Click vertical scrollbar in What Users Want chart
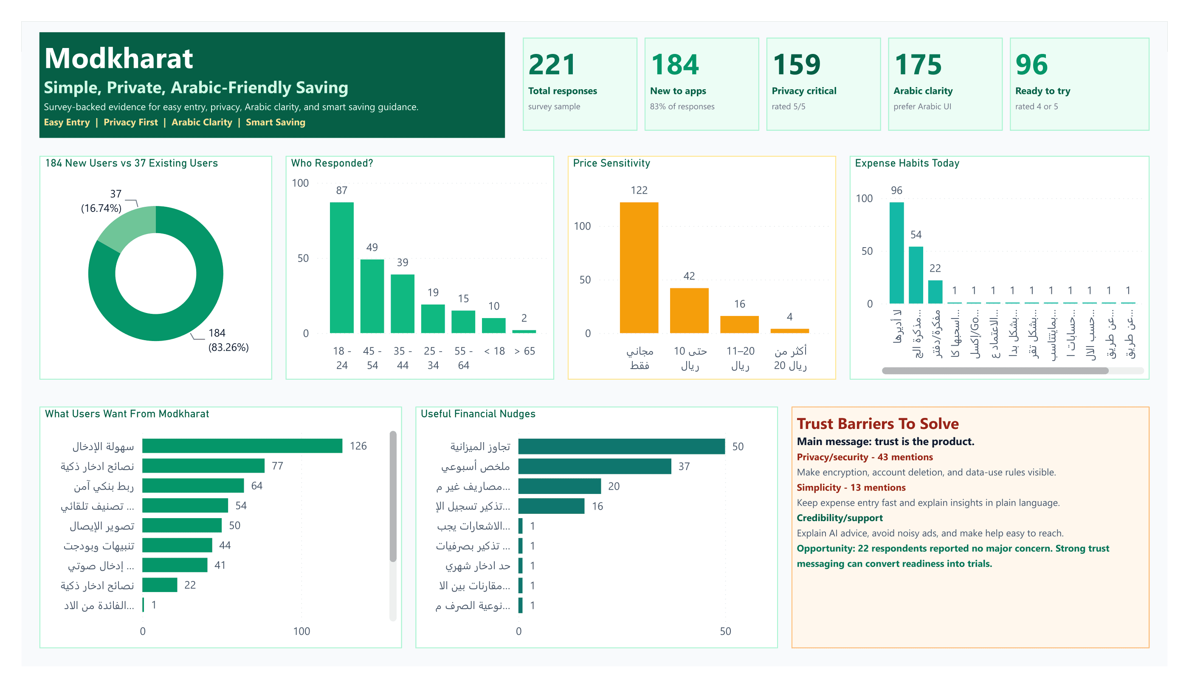This screenshot has width=1189, height=688. coord(393,496)
